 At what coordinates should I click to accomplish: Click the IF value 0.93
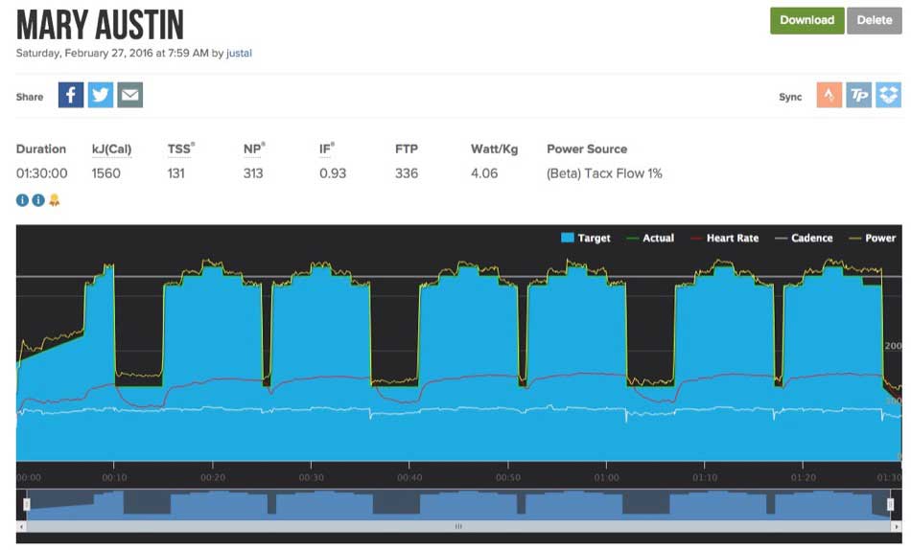pyautogui.click(x=333, y=173)
